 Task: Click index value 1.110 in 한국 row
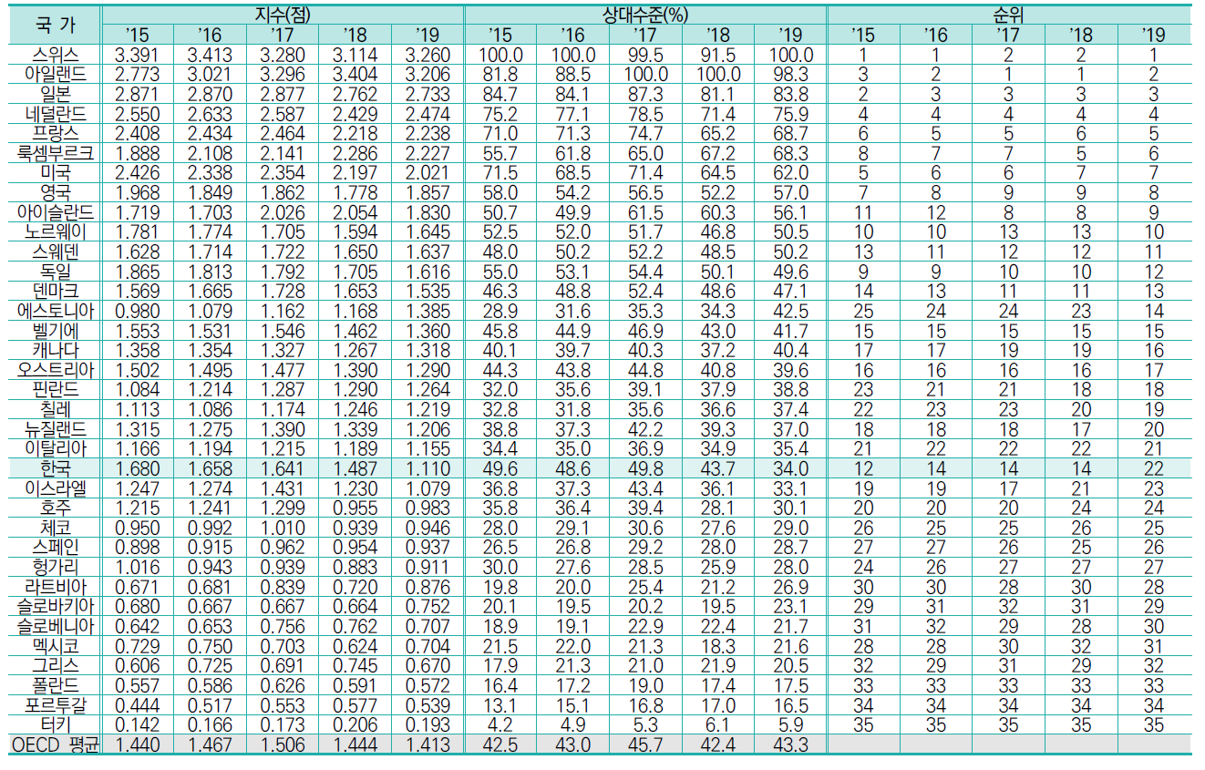point(428,469)
